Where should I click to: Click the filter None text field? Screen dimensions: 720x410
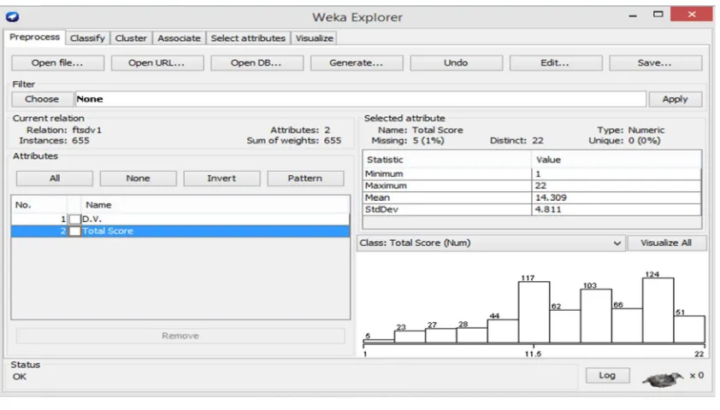[361, 99]
